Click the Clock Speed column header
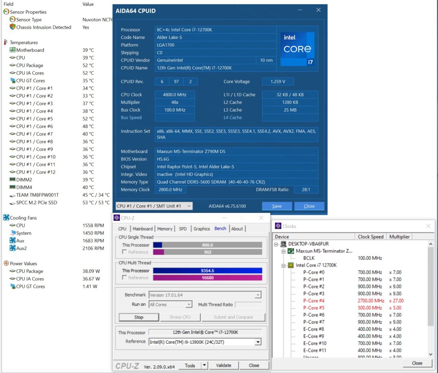Viewport: 438px width, 373px height. click(x=370, y=237)
